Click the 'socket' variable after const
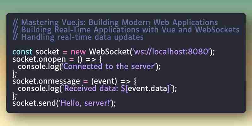 coord(48,52)
